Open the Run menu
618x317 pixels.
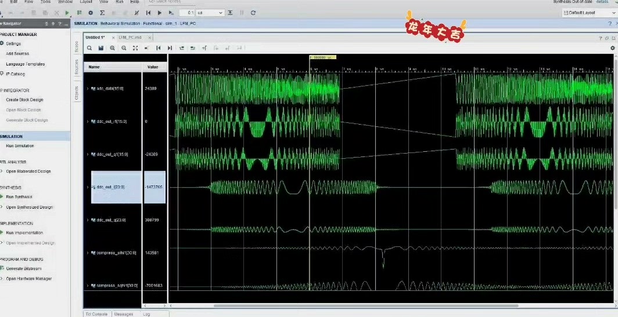[x=120, y=2]
